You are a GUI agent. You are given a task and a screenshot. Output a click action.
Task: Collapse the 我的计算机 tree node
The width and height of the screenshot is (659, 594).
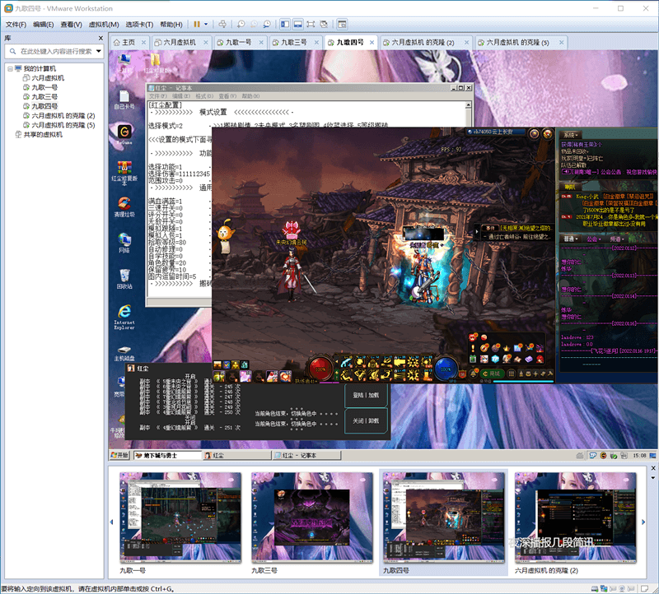10,68
